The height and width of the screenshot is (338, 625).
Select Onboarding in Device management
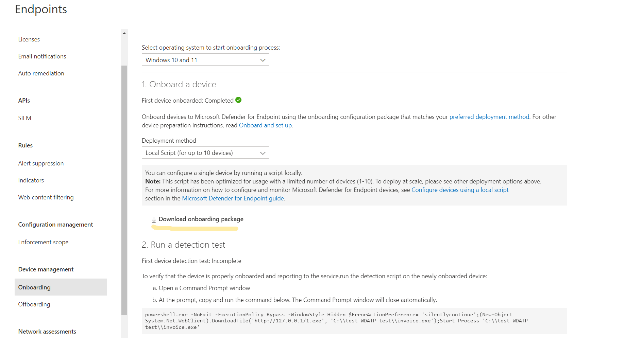[61, 287]
